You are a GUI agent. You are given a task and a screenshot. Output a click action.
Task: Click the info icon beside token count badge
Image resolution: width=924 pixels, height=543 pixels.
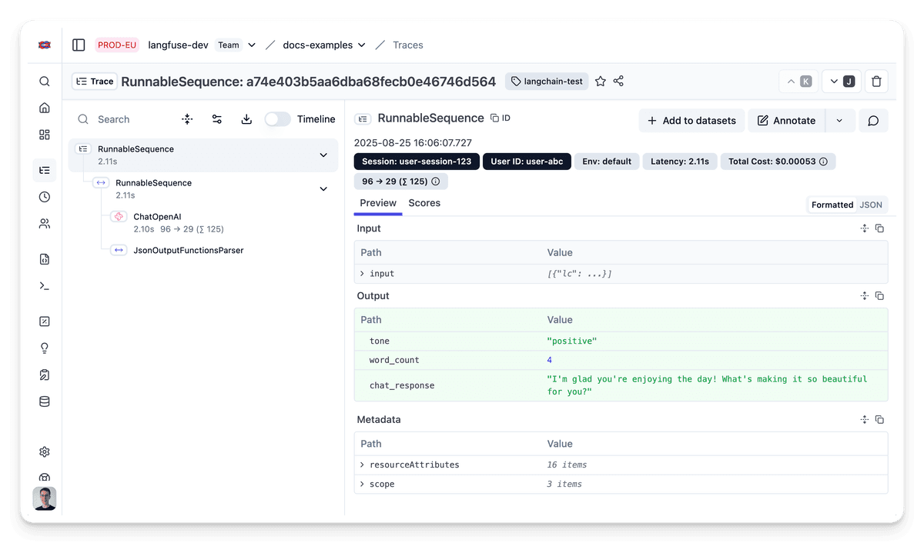pos(436,182)
